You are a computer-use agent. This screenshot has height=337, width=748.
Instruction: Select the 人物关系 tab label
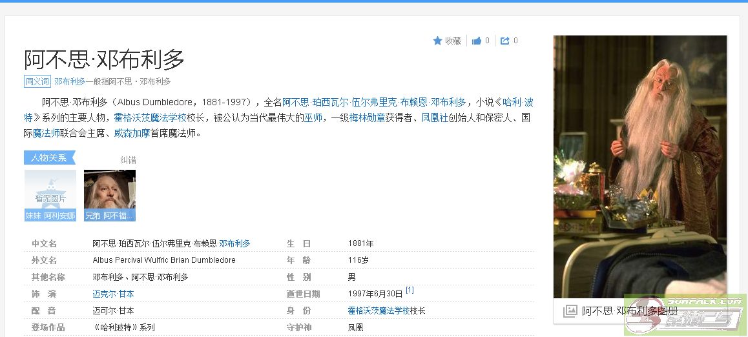[x=49, y=158]
